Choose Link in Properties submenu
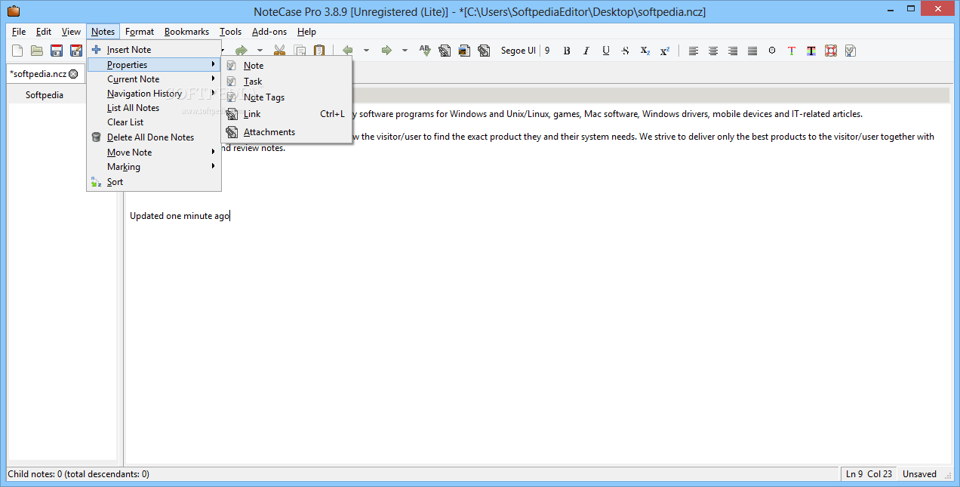960x487 pixels. 286,114
